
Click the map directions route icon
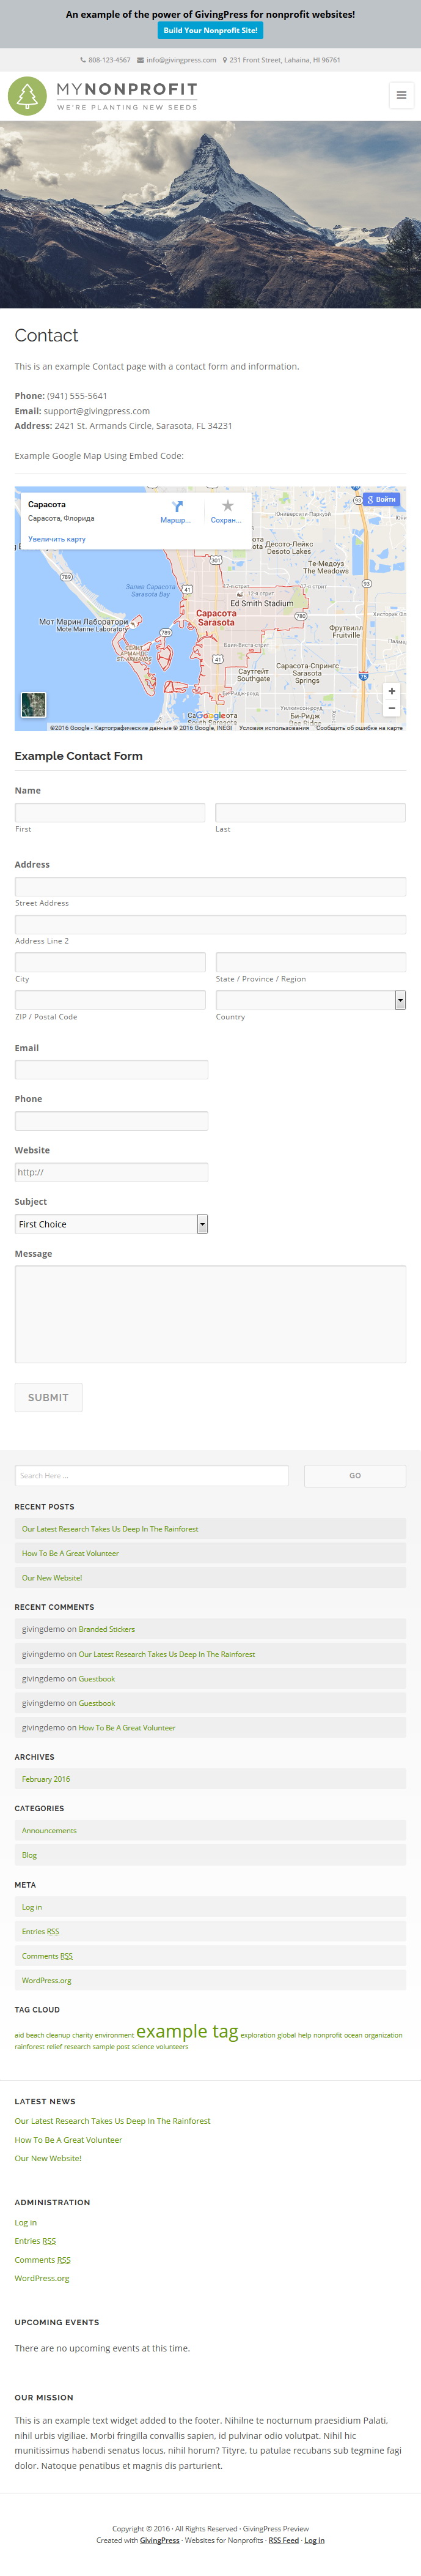point(177,506)
